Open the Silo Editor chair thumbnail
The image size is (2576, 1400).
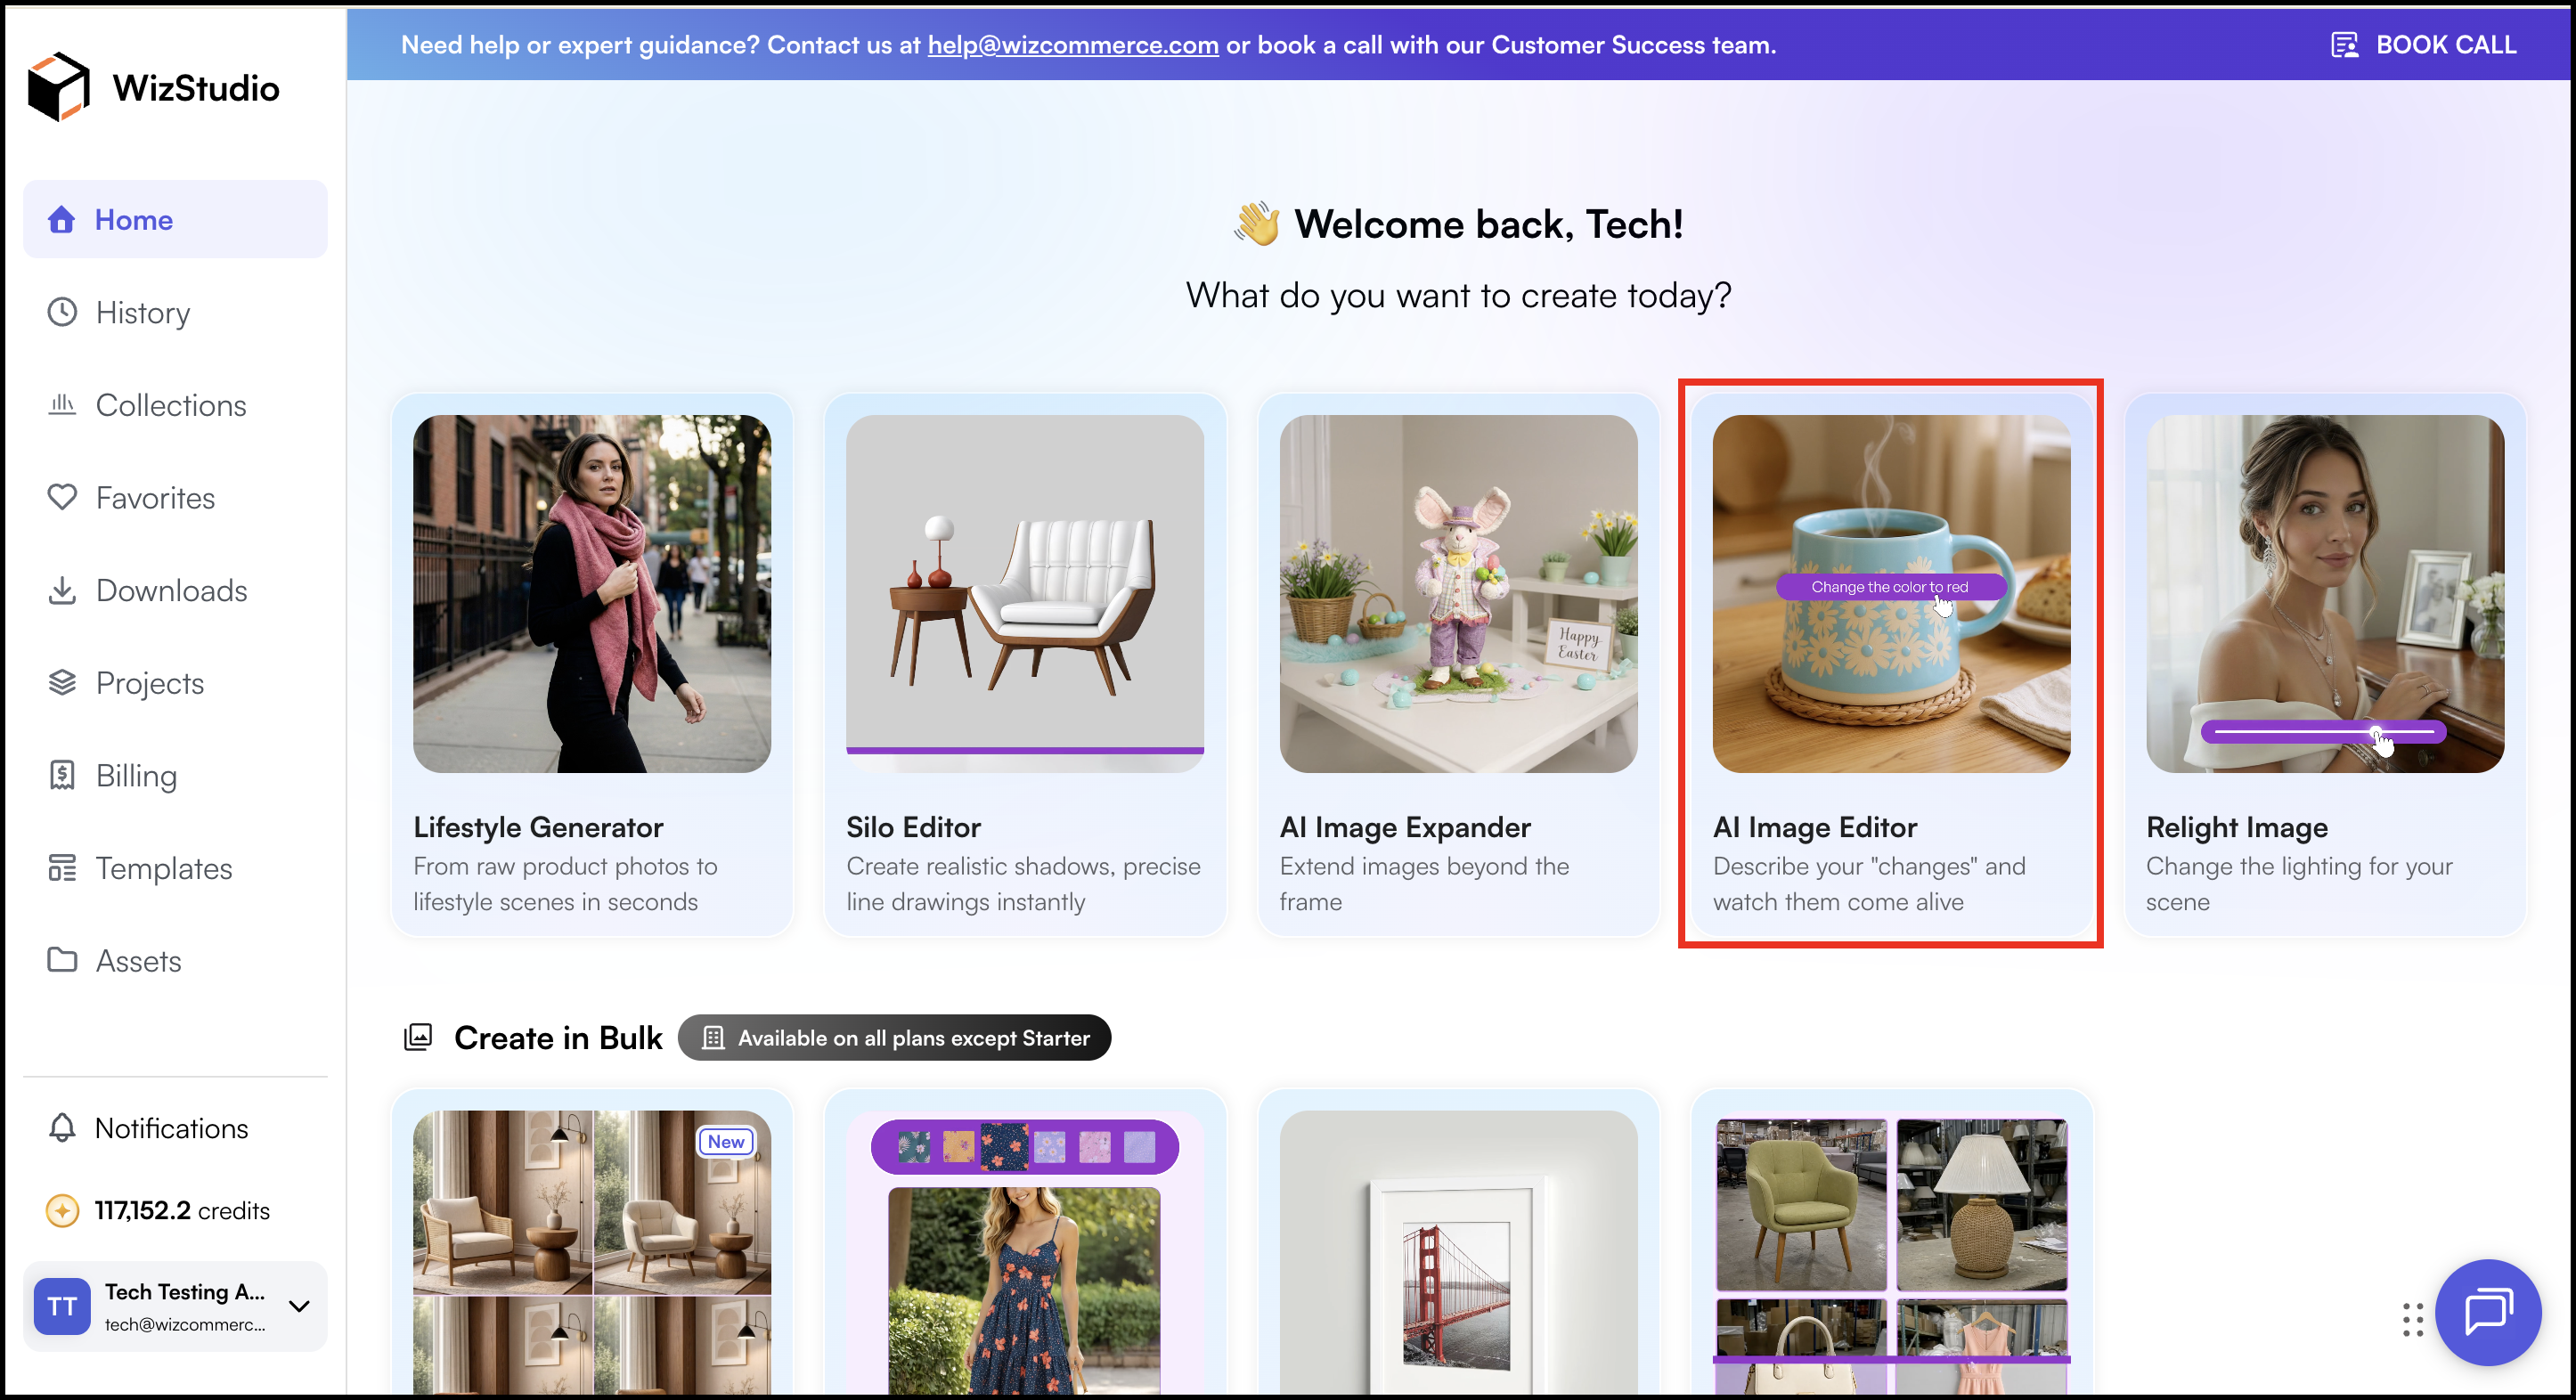pyautogui.click(x=1025, y=593)
